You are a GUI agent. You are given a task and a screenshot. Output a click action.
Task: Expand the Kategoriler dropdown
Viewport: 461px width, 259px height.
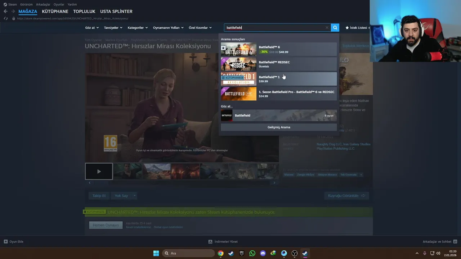coord(138,28)
